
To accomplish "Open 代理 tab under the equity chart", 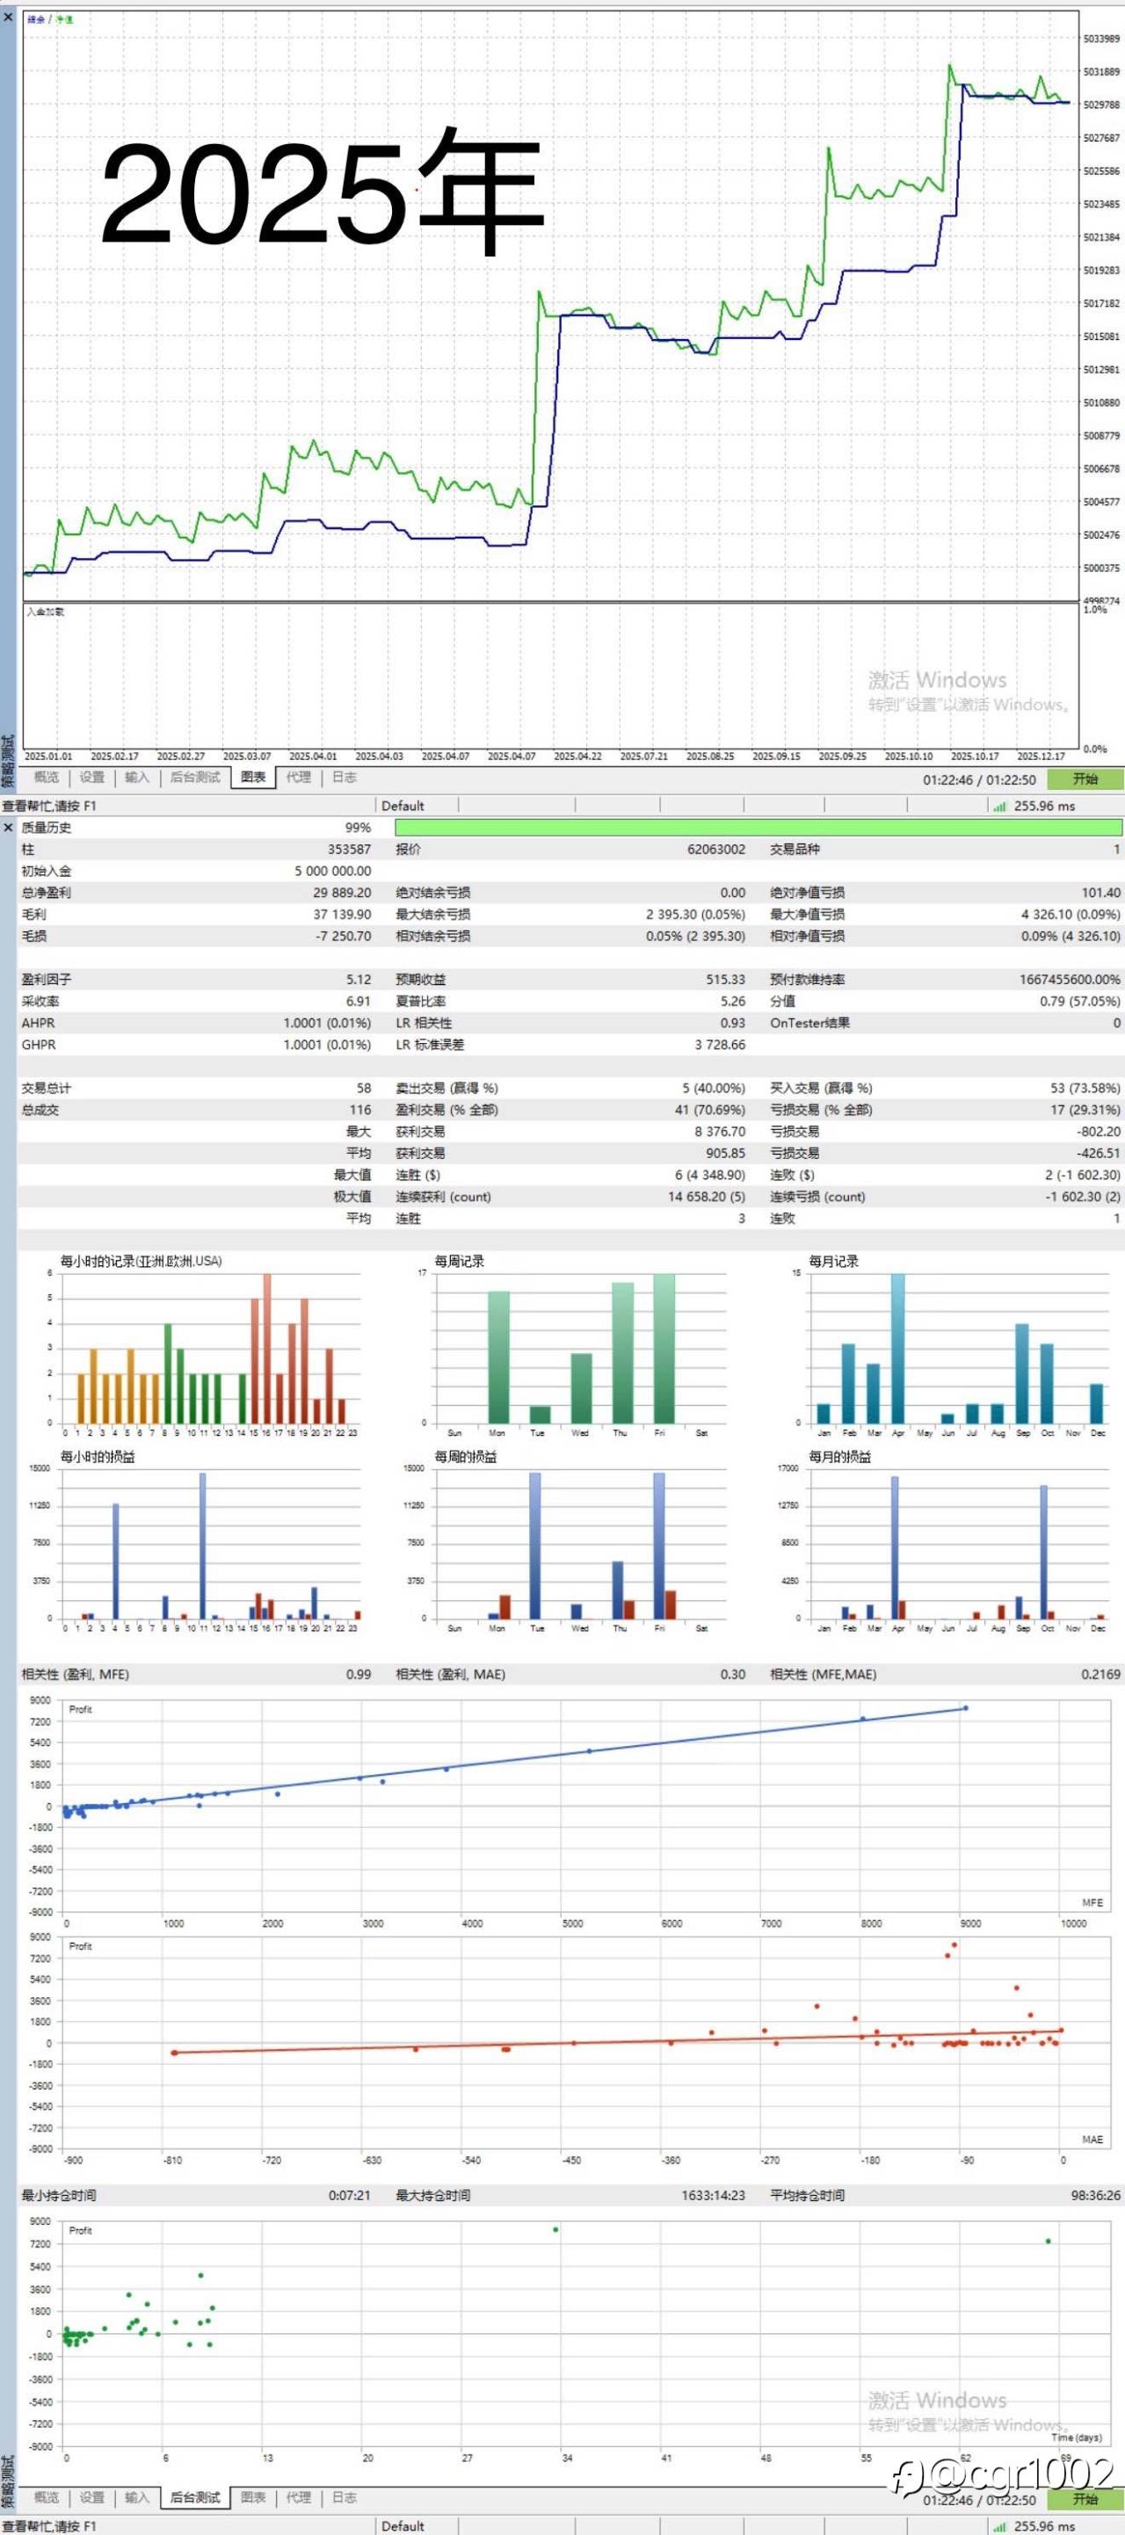I will pyautogui.click(x=298, y=778).
